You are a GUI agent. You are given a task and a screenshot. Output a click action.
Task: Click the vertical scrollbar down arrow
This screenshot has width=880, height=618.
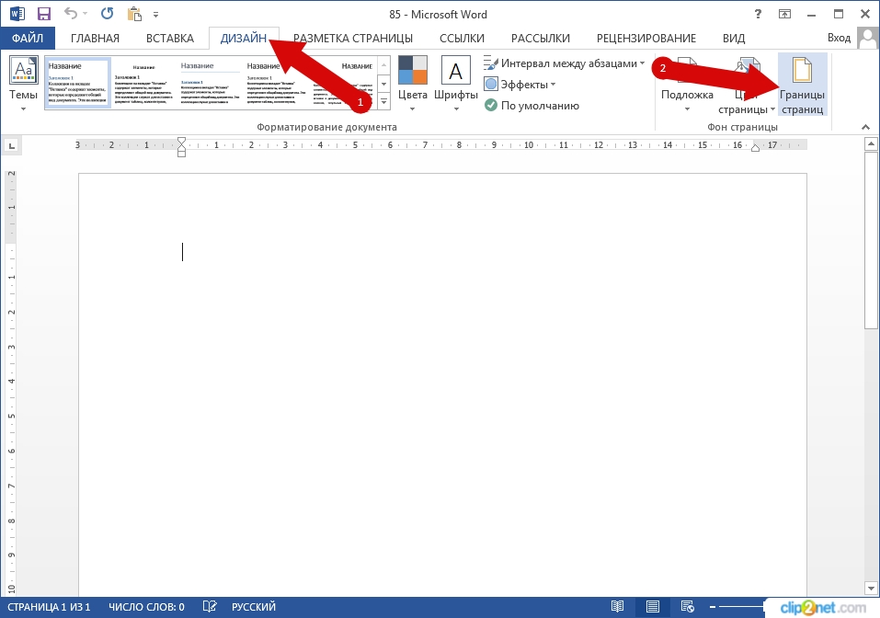coord(871,589)
